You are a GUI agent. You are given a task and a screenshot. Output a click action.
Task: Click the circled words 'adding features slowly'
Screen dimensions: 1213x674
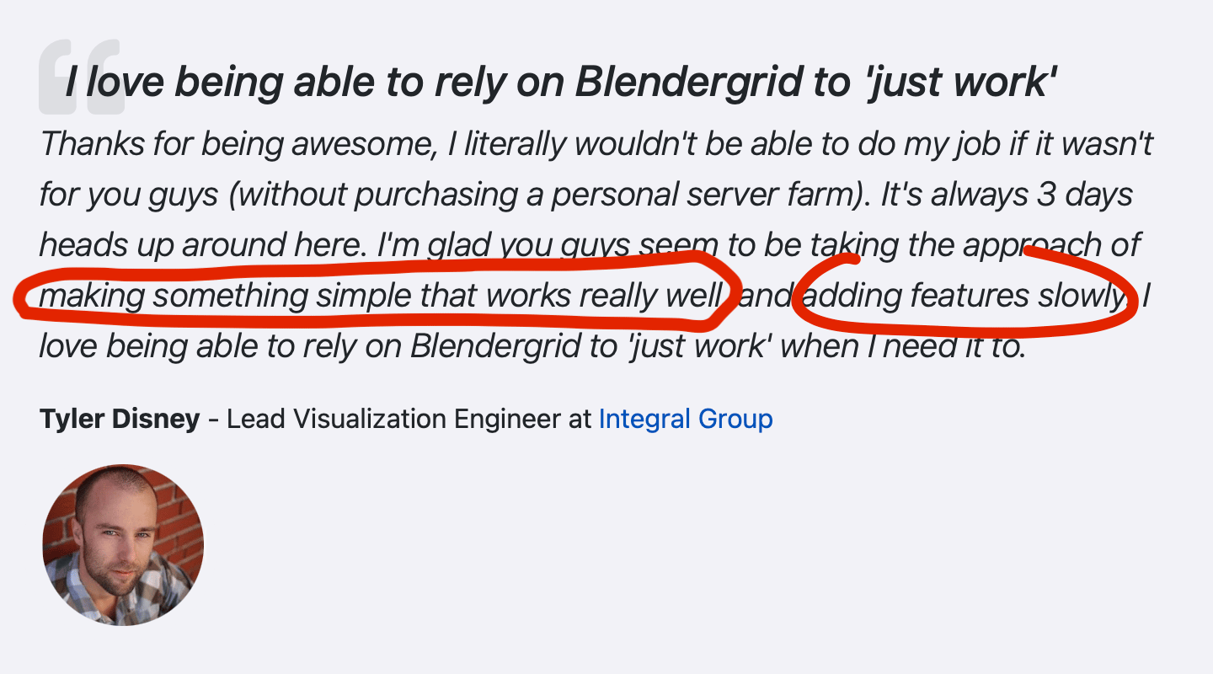[964, 297]
